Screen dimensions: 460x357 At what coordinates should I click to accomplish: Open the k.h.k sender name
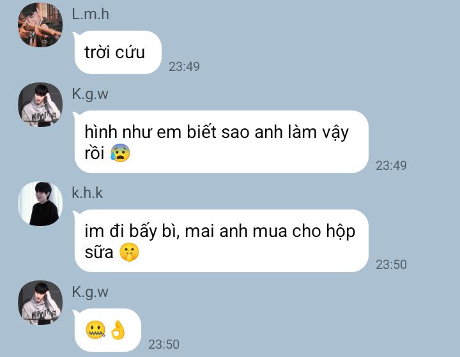tap(88, 193)
